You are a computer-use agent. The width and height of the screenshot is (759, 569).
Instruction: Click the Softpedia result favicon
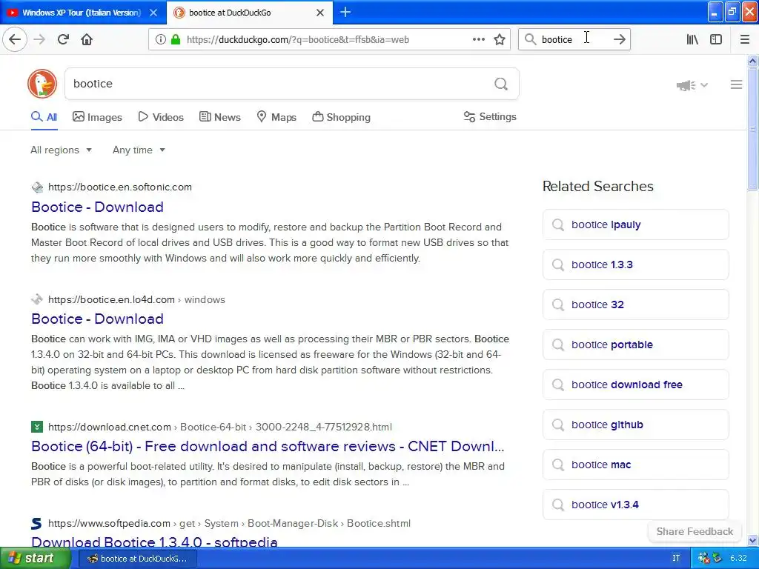37,523
